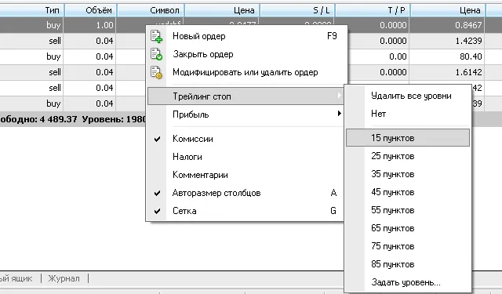Open 'Задать уровень...' custom level
The image size is (502, 294).
pyautogui.click(x=408, y=282)
